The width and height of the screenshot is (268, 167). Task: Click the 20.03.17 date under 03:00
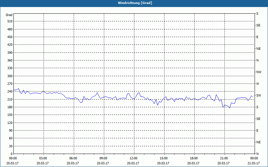(43, 163)
